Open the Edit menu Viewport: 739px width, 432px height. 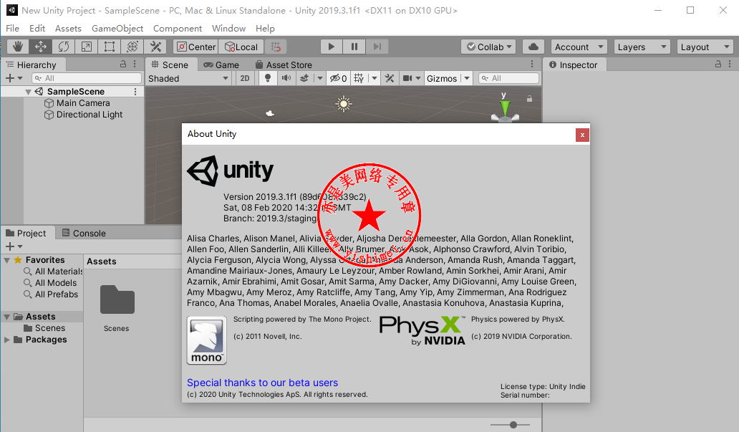tap(37, 28)
